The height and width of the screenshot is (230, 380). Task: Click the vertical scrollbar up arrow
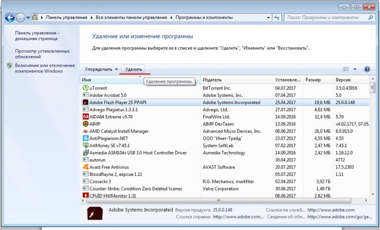(x=373, y=79)
